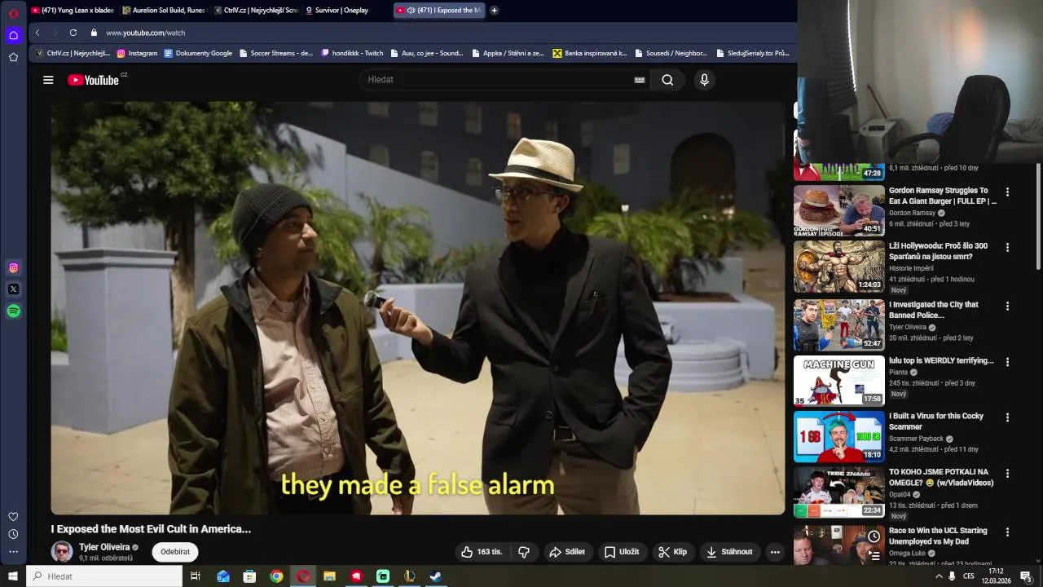Viewport: 1043px width, 587px height.
Task: Open Task View on the taskbar
Action: (196, 576)
